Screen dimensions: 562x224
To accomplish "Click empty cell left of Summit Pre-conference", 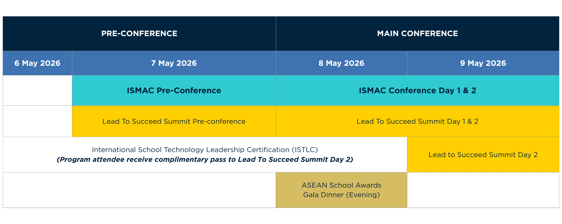I will click(37, 121).
